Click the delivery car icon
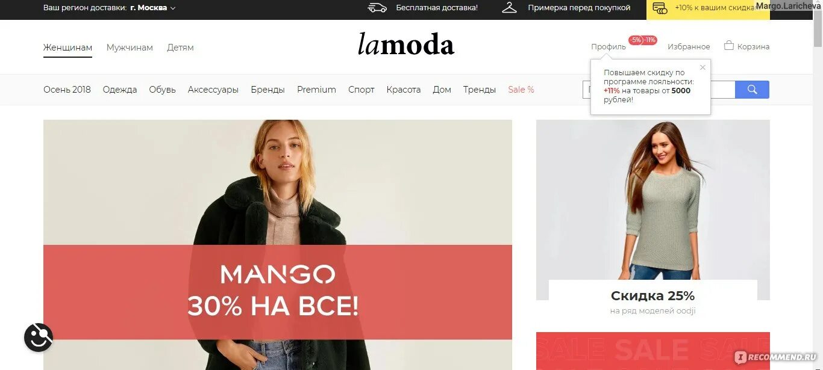The width and height of the screenshot is (823, 370). [377, 8]
